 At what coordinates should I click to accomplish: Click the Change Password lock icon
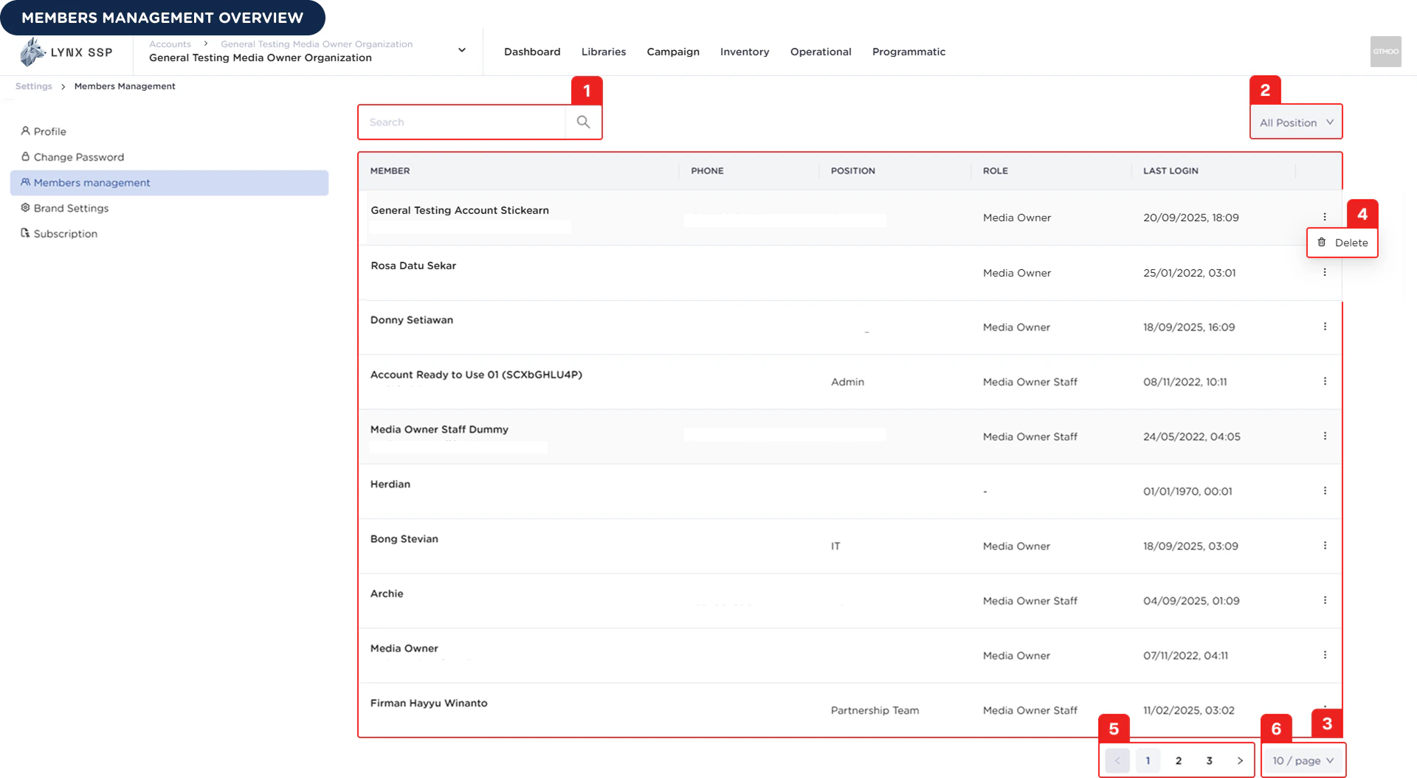[x=25, y=157]
